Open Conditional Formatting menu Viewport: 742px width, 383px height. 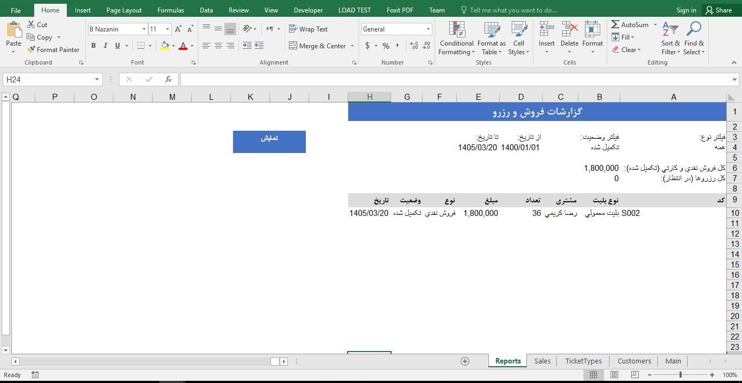pyautogui.click(x=456, y=38)
